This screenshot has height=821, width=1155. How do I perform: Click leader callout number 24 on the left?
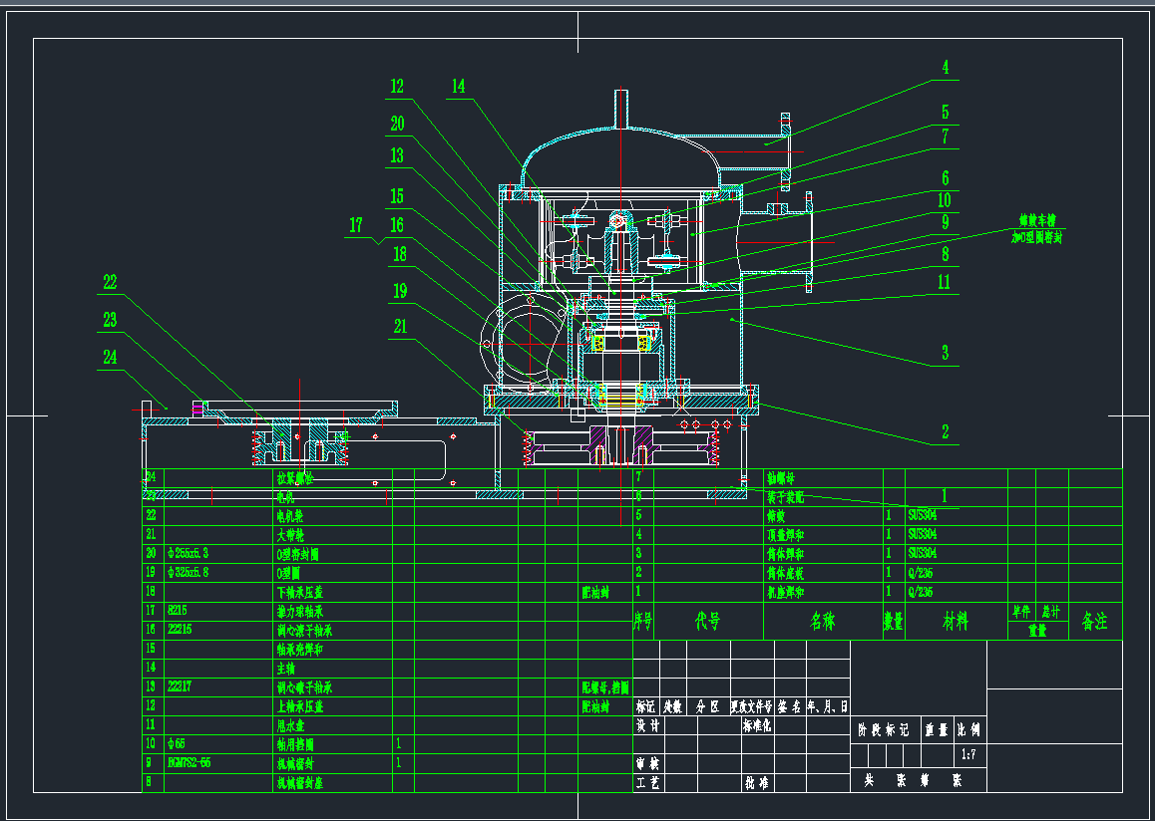(110, 358)
